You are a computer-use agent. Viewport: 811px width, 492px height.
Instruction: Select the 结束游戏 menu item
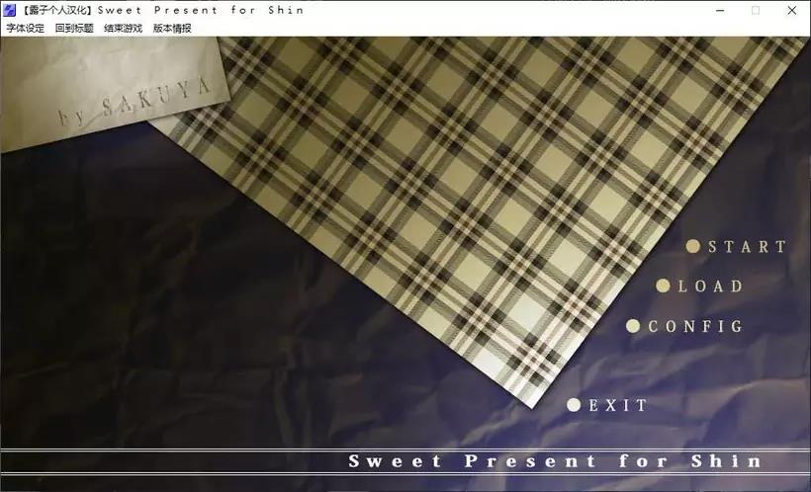[x=123, y=29]
